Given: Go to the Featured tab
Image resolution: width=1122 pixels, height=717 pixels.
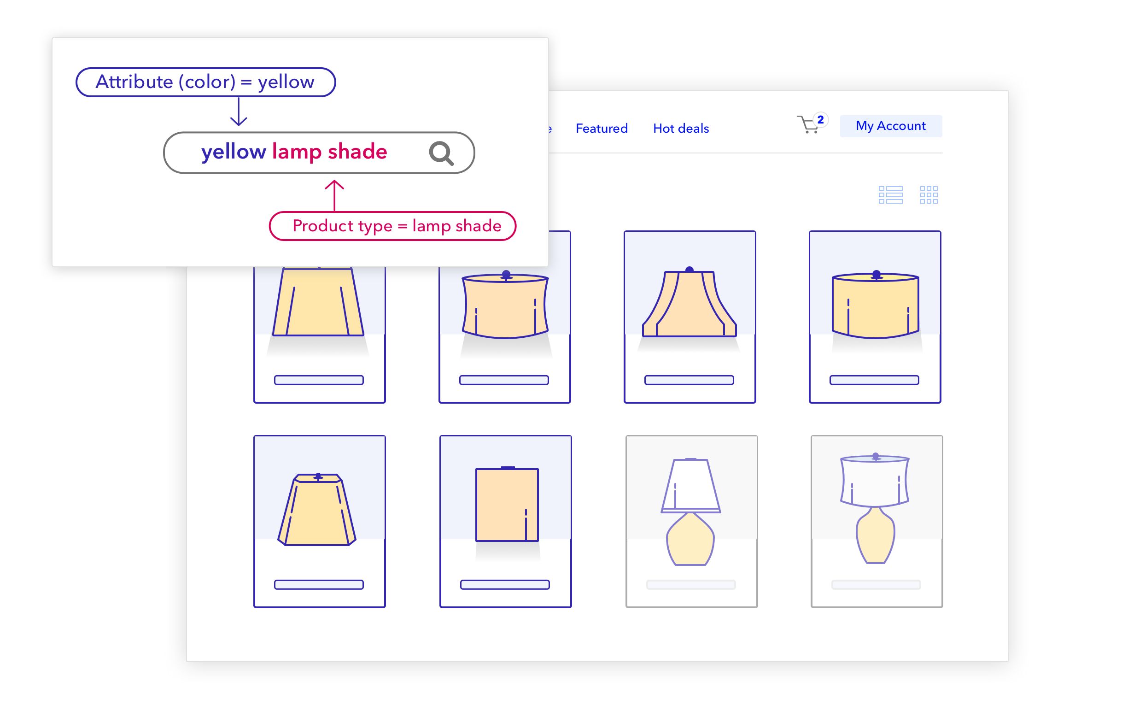Looking at the screenshot, I should coord(602,129).
